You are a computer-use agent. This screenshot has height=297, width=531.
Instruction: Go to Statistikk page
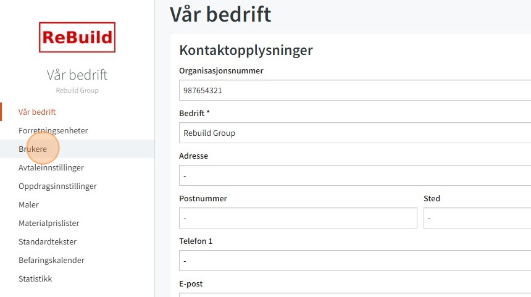35,278
